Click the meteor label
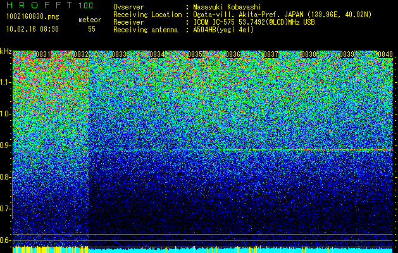 [90, 20]
